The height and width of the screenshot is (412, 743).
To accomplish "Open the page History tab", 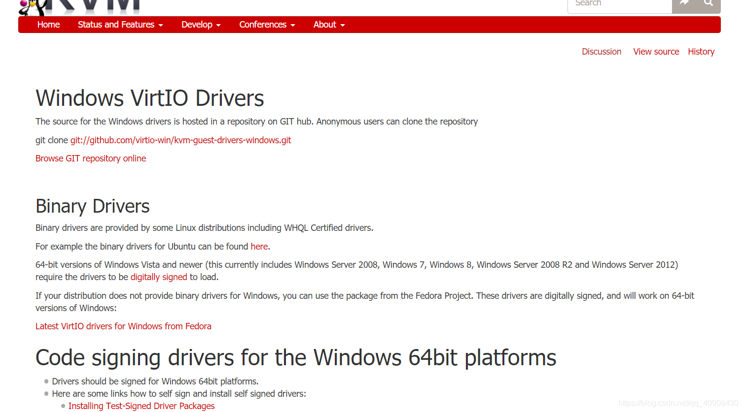I will [x=701, y=52].
